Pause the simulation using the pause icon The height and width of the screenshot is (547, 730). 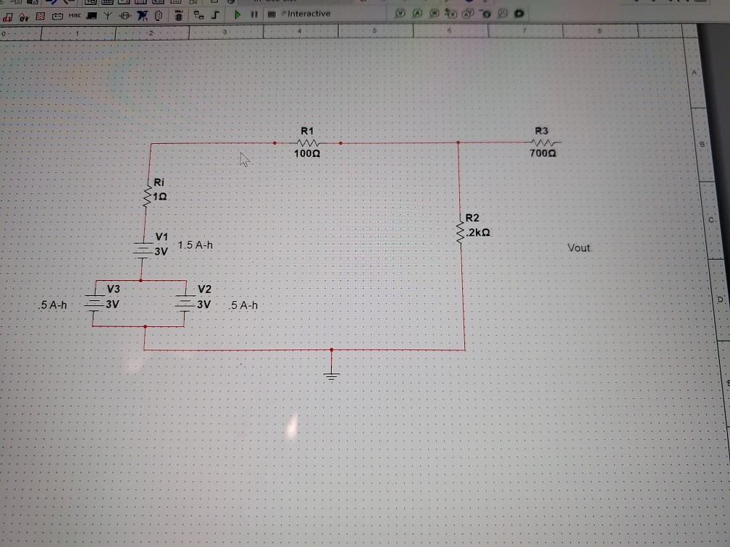(x=255, y=13)
